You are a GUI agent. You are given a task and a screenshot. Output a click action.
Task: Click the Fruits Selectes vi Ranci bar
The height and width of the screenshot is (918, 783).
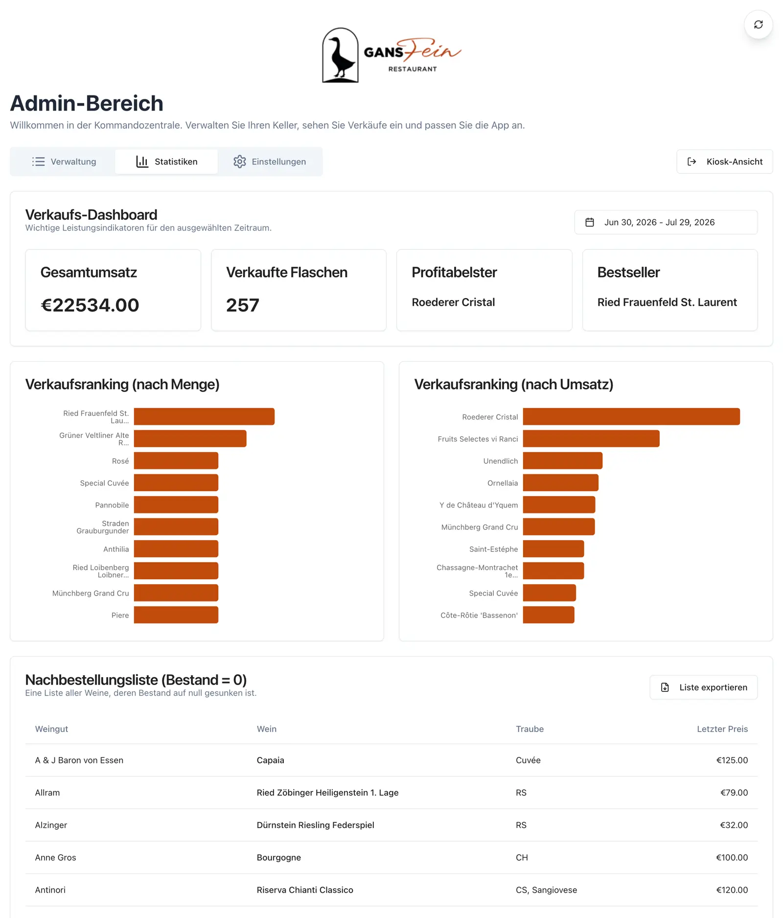[591, 438]
